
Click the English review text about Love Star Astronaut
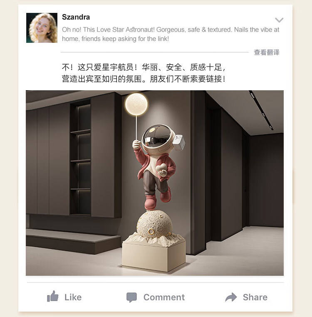point(171,34)
